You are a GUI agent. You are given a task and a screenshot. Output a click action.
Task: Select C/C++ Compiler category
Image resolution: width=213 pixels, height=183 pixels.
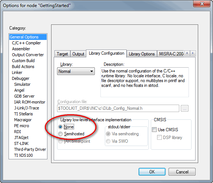(x=26, y=43)
